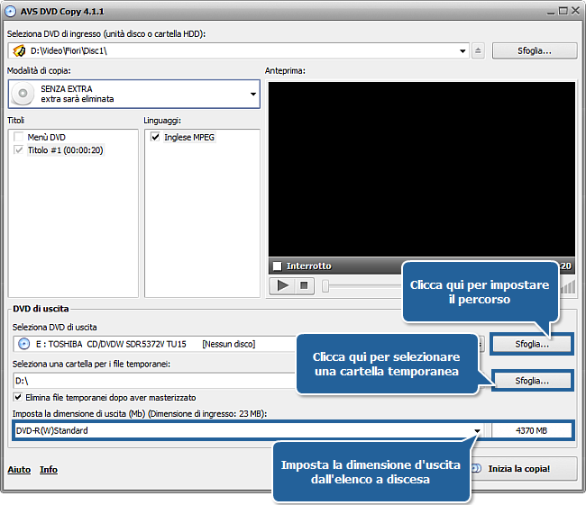The height and width of the screenshot is (505, 586).
Task: Click the black Anteprima video preview area
Action: coord(422,169)
